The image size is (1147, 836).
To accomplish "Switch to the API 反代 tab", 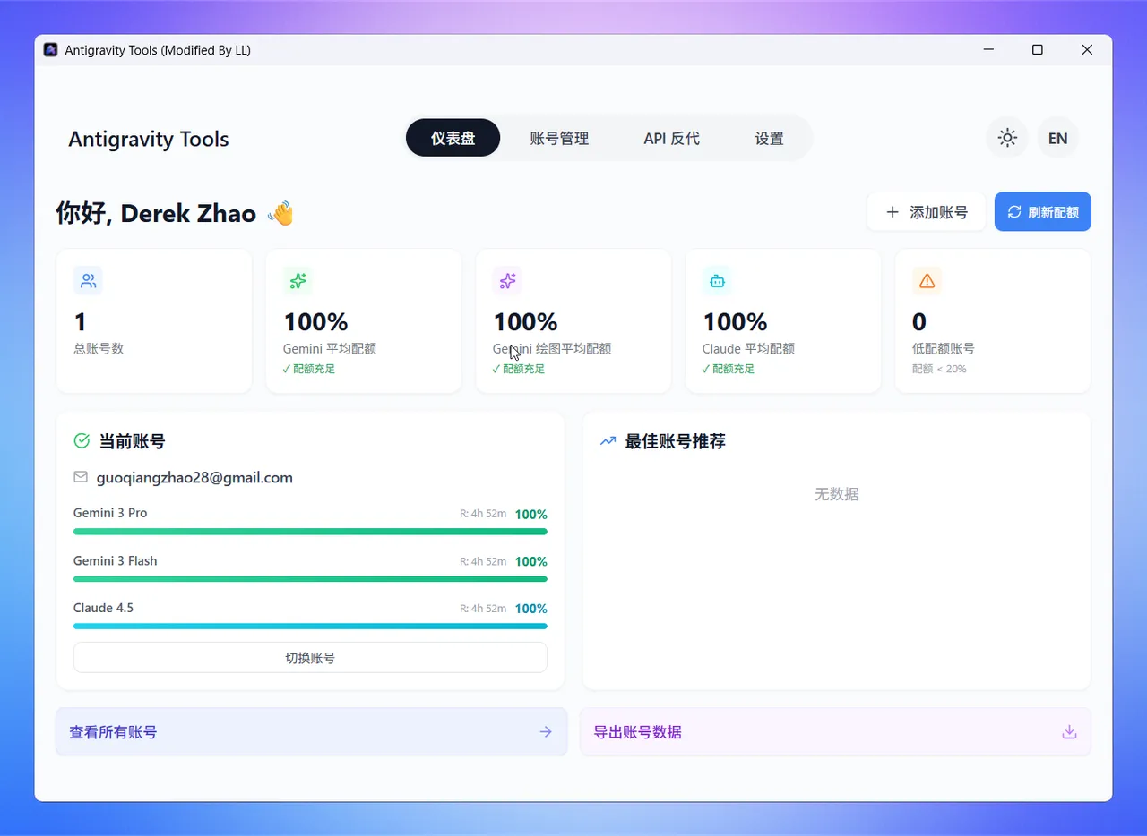I will pyautogui.click(x=671, y=139).
